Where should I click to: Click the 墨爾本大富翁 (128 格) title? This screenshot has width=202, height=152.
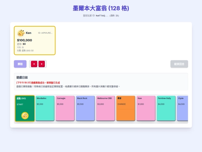point(101,8)
